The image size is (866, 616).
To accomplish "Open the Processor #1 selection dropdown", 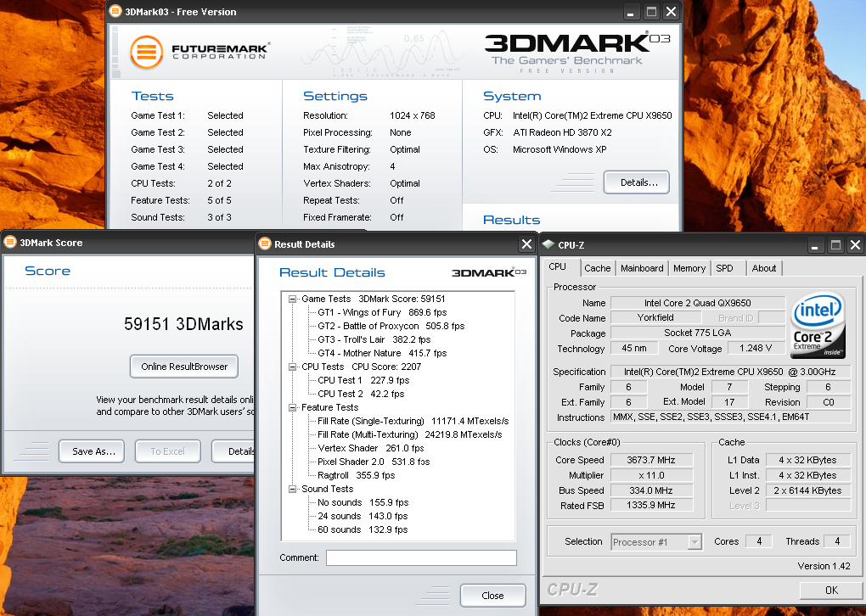I will [x=694, y=542].
